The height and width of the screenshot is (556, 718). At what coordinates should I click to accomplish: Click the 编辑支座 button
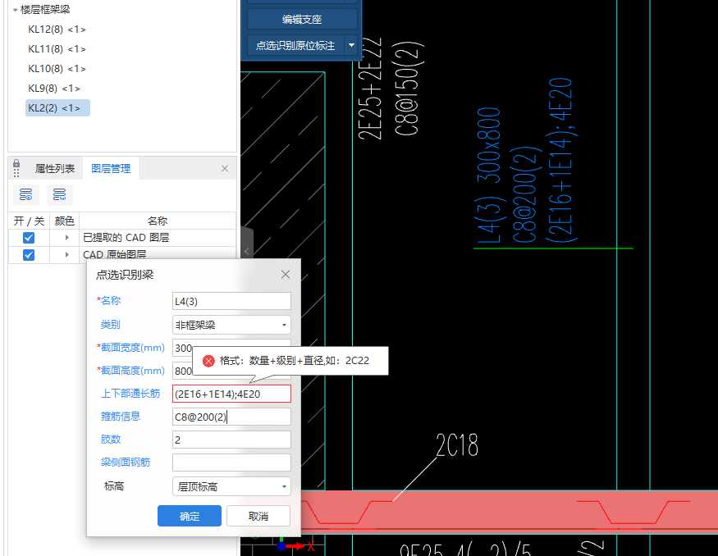coord(302,19)
